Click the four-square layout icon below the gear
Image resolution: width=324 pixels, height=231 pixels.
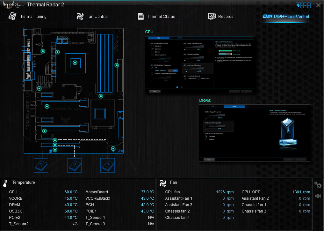(318, 196)
